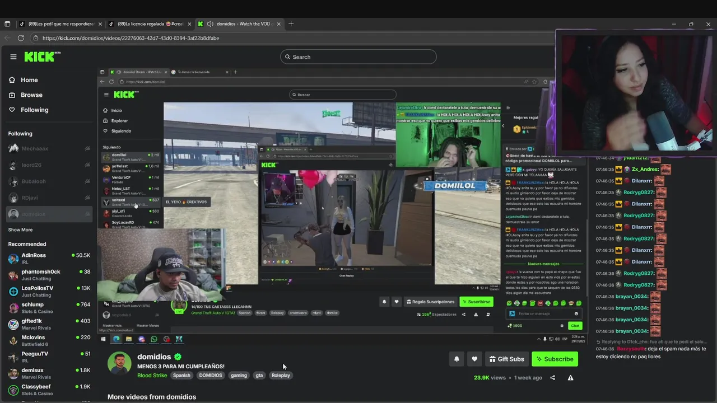Switch to the 'La licencia regalada' TikTok tab
Image resolution: width=717 pixels, height=403 pixels.
point(150,24)
